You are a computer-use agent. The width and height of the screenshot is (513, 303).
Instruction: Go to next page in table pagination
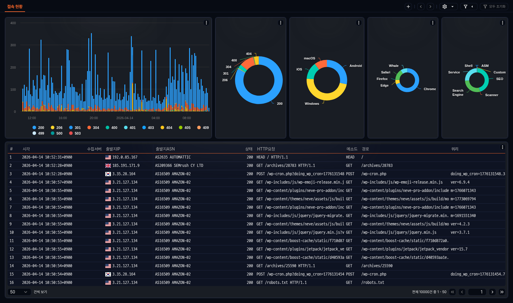(x=492, y=292)
